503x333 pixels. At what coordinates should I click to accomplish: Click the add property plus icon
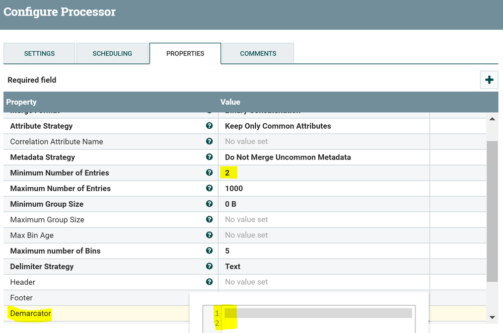[489, 80]
